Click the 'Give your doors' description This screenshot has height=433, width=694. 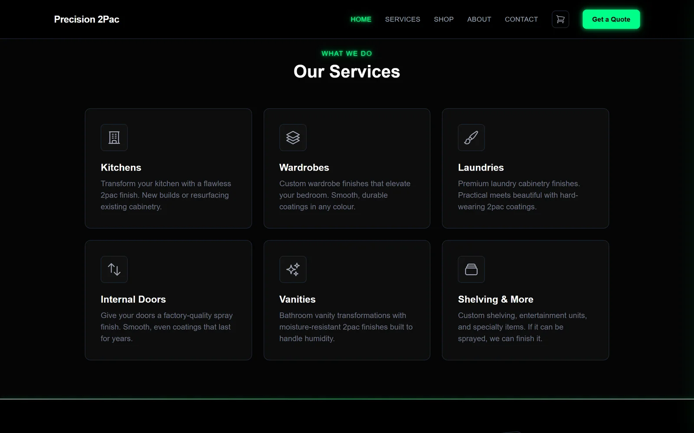point(167,327)
